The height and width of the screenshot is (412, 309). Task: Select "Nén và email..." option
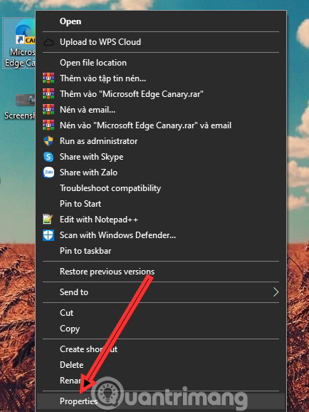point(161,110)
